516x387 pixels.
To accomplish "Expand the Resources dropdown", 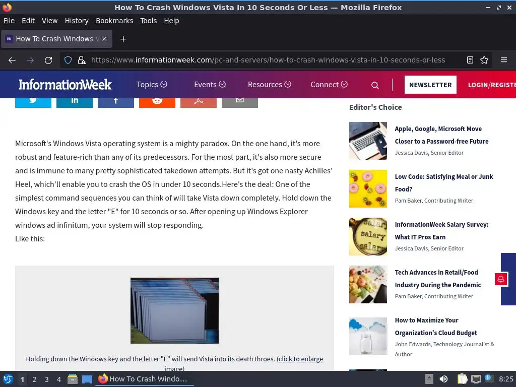I will (270, 85).
